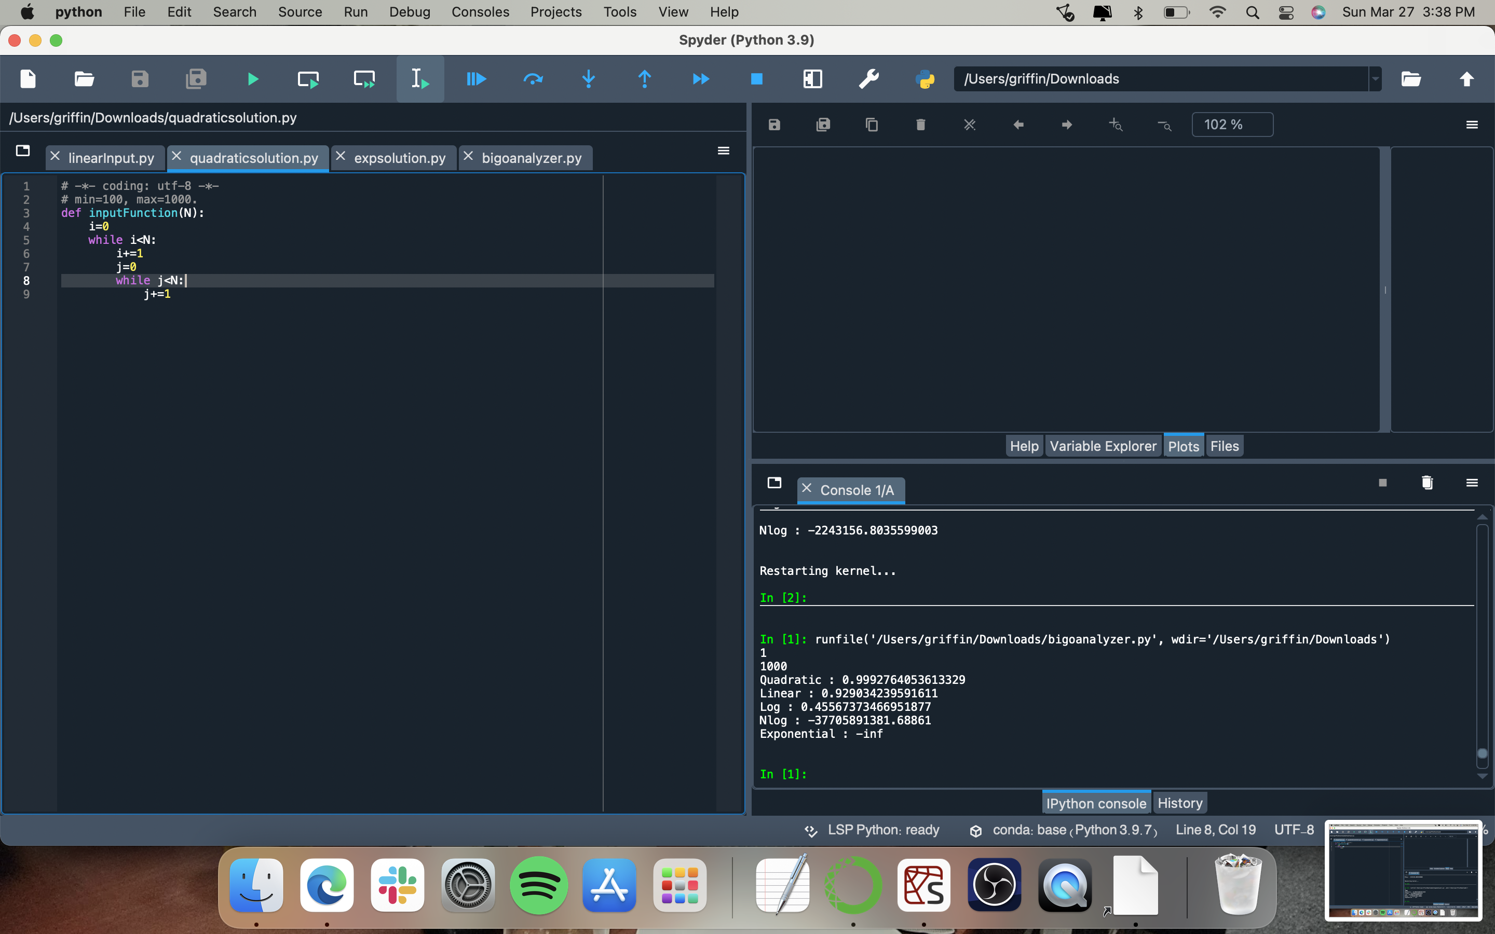Toggle macOS Control Center icon
This screenshot has width=1495, height=934.
click(1286, 12)
